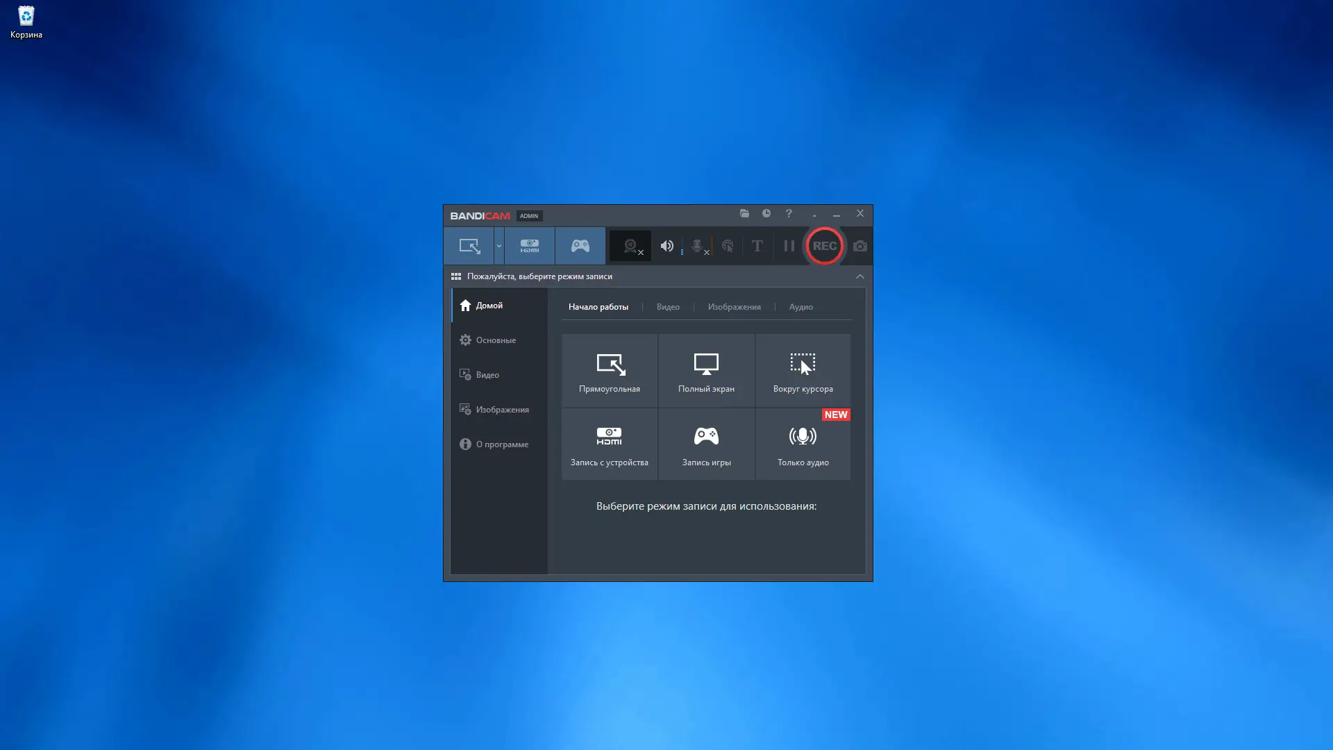Click the pause recording button
Screen dimensions: 1333x750
tap(789, 246)
